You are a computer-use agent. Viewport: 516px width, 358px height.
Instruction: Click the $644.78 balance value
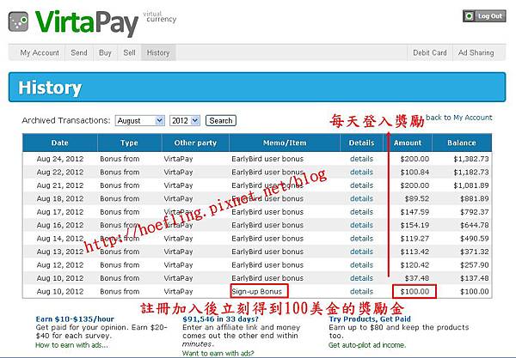(474, 225)
